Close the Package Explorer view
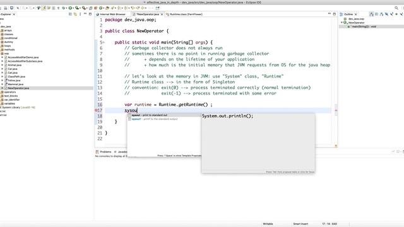Screen dimensions: 404x227 coord(14,14)
